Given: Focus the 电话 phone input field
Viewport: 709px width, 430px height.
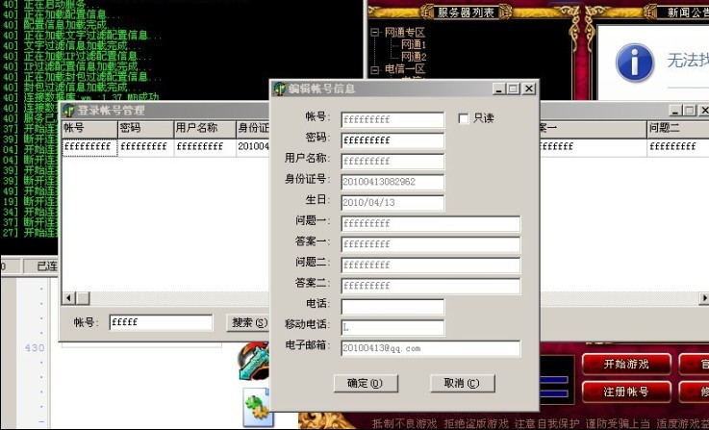Looking at the screenshot, I should (392, 307).
